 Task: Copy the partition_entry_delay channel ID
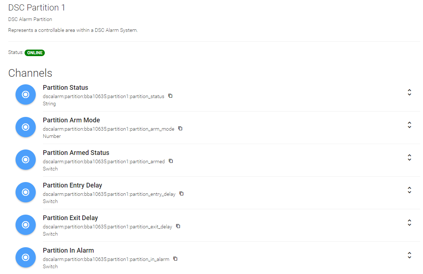coord(181,194)
